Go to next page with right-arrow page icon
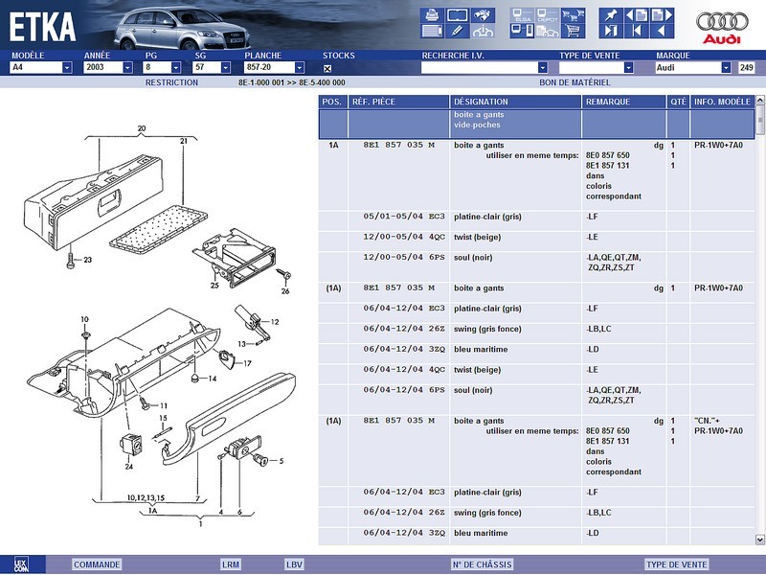 (x=663, y=14)
